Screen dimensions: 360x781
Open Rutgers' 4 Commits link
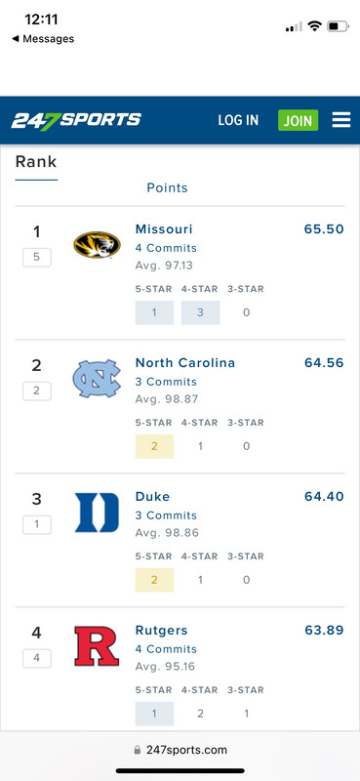166,649
